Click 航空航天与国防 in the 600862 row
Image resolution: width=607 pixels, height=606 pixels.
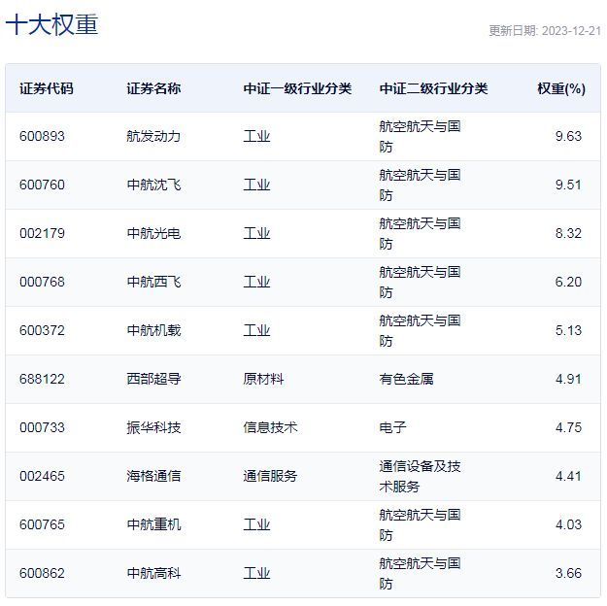420,574
